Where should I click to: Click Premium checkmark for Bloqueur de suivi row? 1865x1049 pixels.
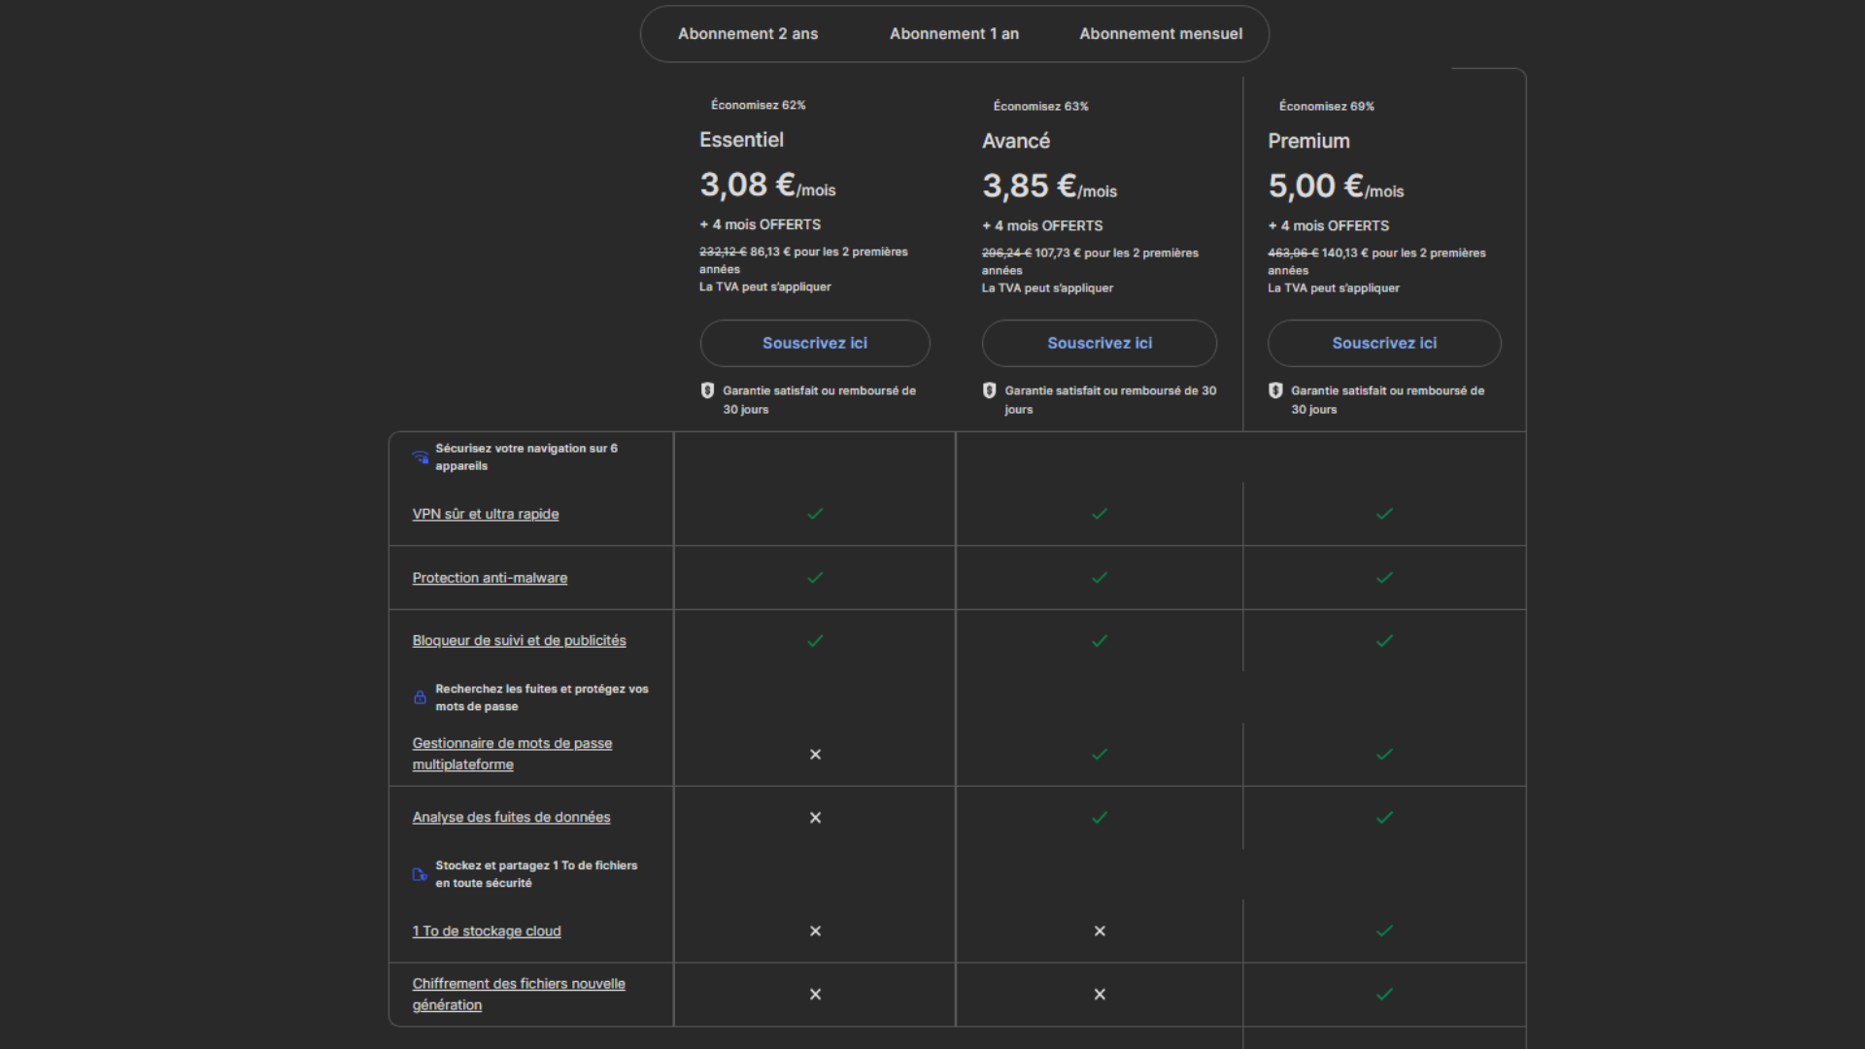[x=1385, y=641]
